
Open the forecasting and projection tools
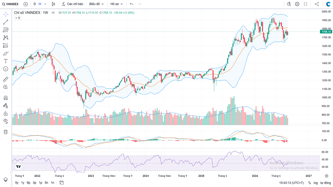pyautogui.click(x=5, y=45)
